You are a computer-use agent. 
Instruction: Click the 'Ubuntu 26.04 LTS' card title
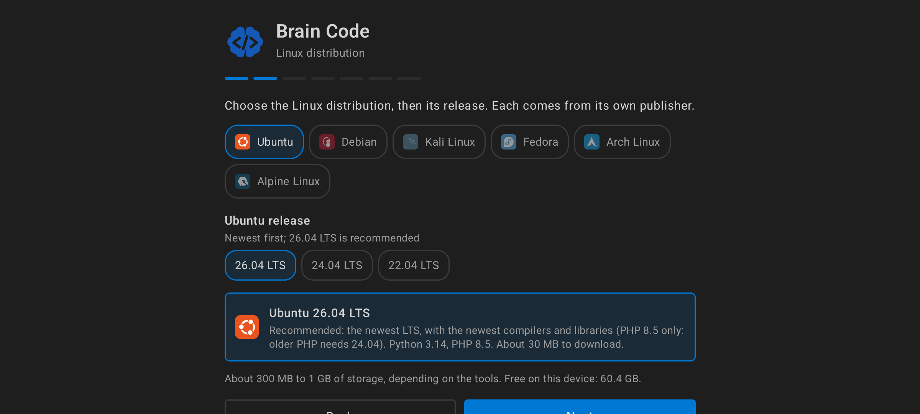(319, 313)
